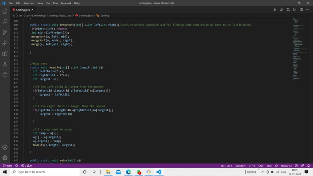Run the Java file with play icon

coord(275,10)
